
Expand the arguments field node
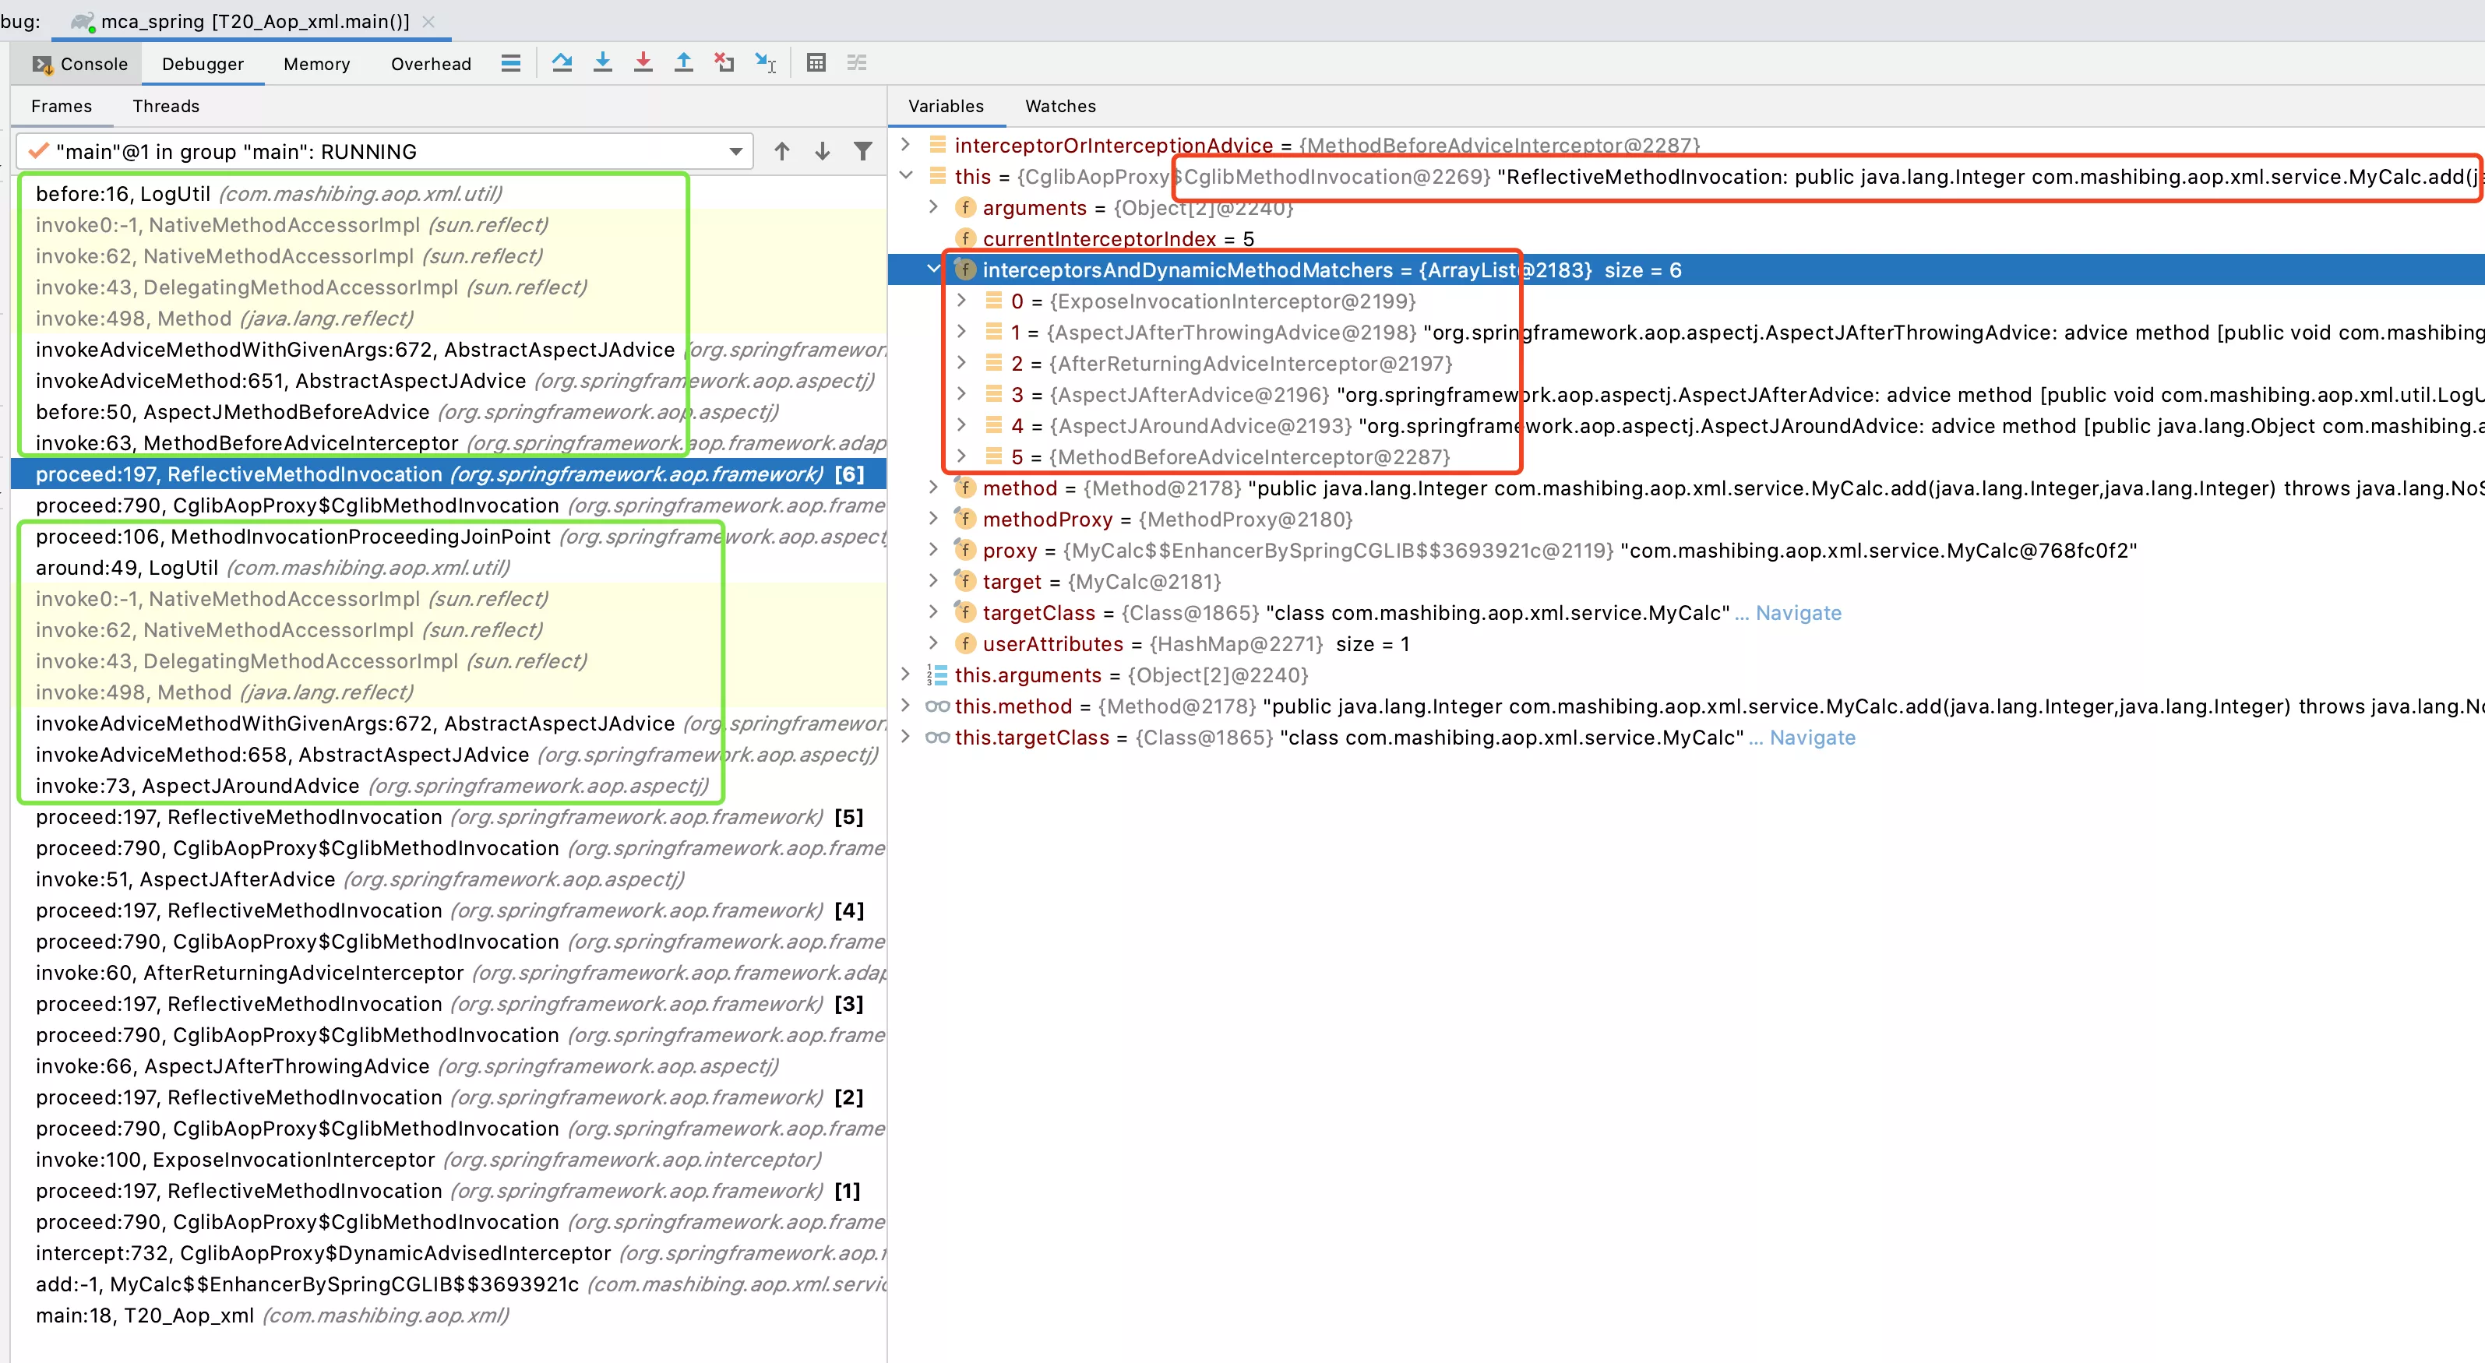pyautogui.click(x=932, y=206)
